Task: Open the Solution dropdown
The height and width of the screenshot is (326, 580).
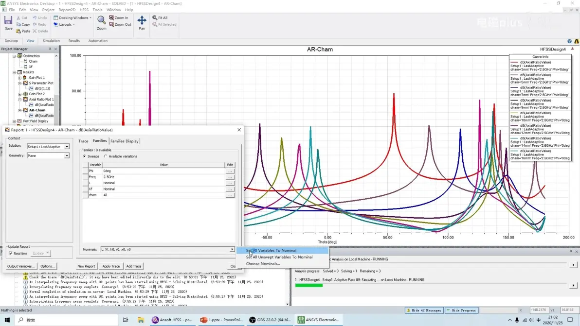Action: pyautogui.click(x=67, y=147)
